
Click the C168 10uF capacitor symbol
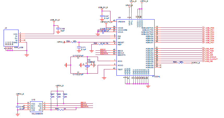58,29
